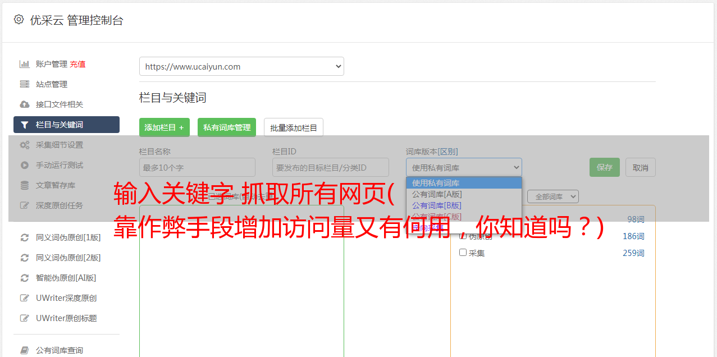The width and height of the screenshot is (717, 357).
Task: Open the 账户管理 menu item
Action: [x=52, y=64]
